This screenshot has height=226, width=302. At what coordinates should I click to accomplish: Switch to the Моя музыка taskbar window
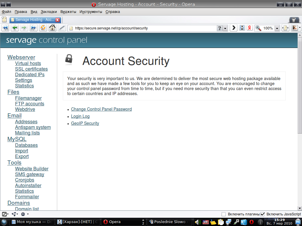pos(32,222)
